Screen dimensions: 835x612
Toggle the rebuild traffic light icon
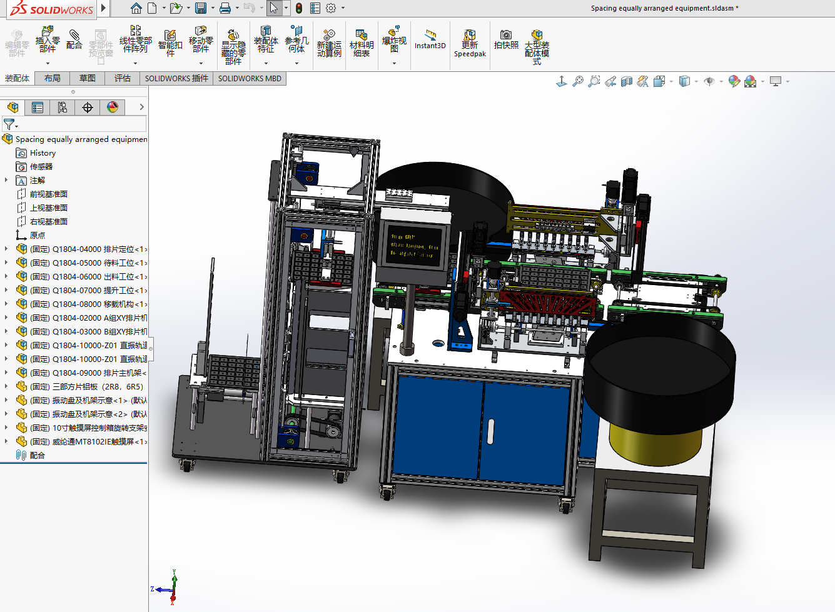click(299, 8)
